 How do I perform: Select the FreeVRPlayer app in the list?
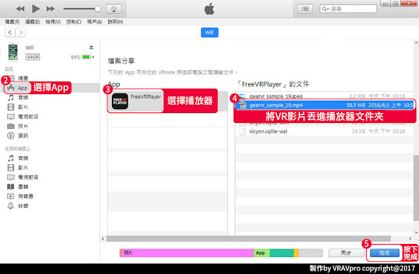(136, 101)
